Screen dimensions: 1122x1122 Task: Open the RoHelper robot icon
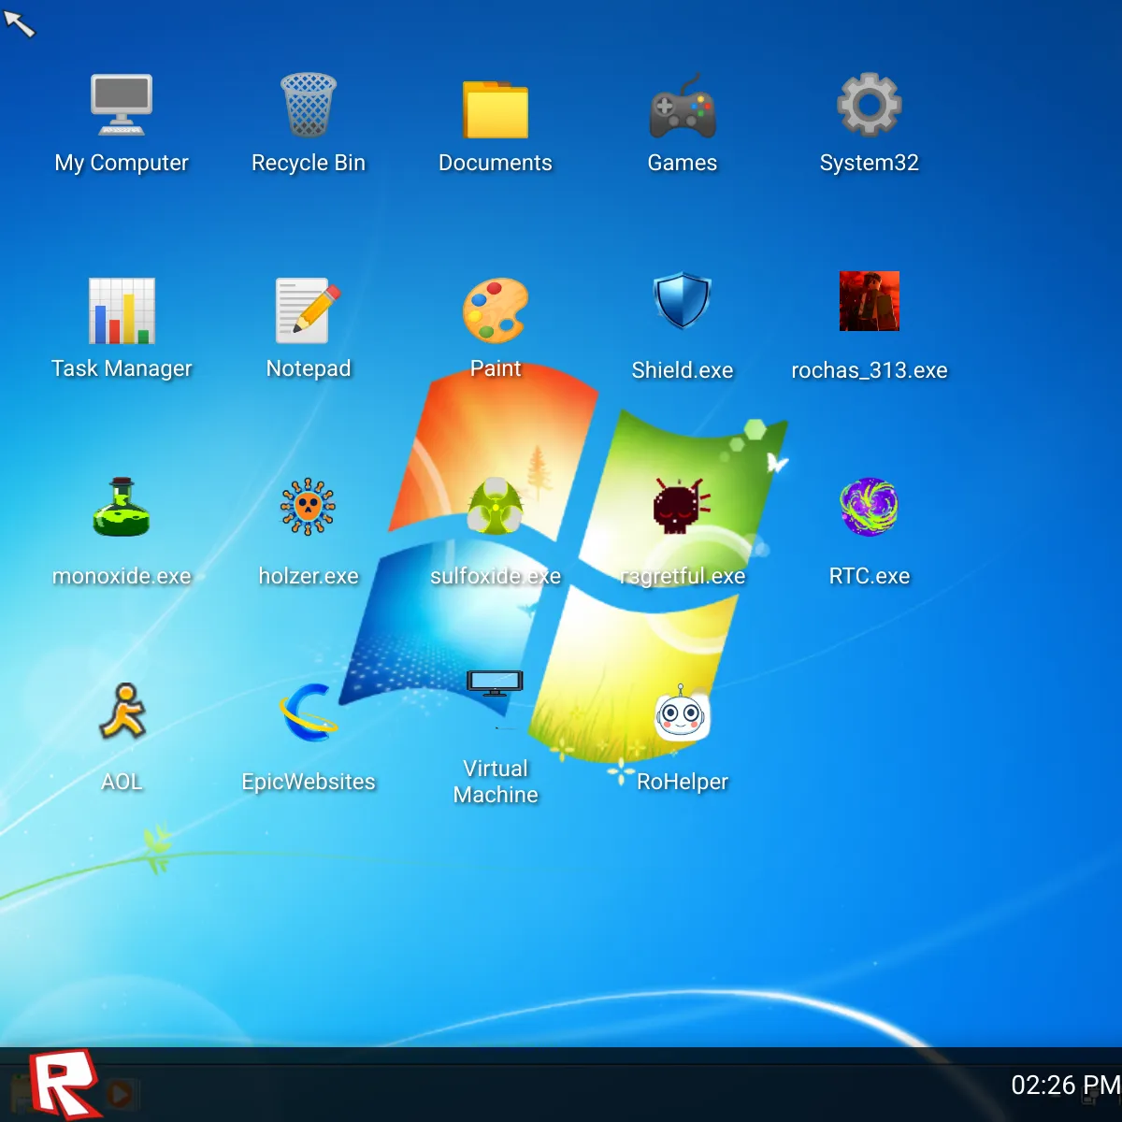click(x=682, y=712)
